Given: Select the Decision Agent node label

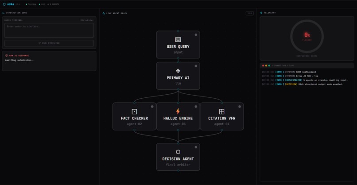Looking at the screenshot, I should (x=178, y=159).
